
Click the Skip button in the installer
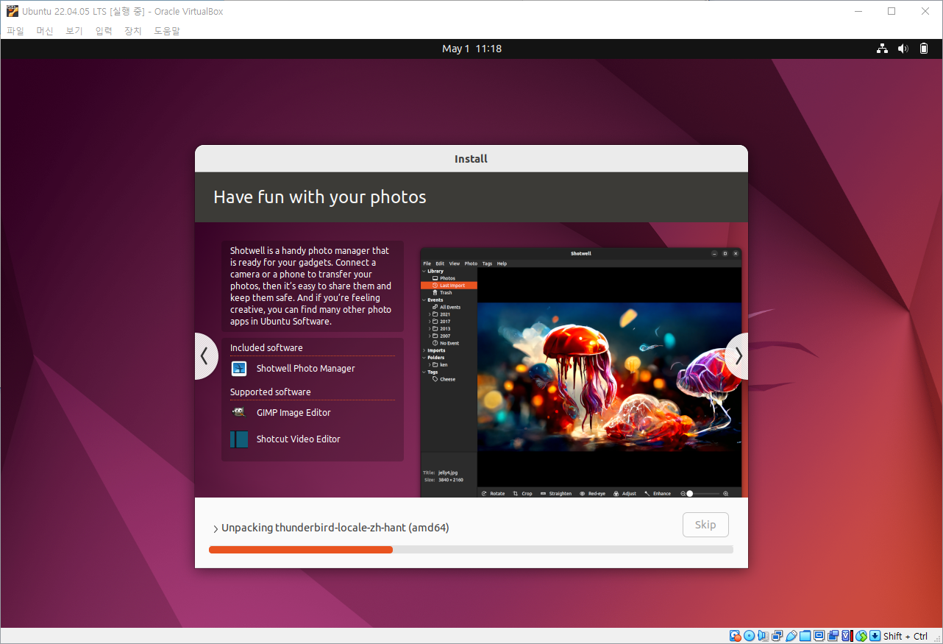coord(705,525)
